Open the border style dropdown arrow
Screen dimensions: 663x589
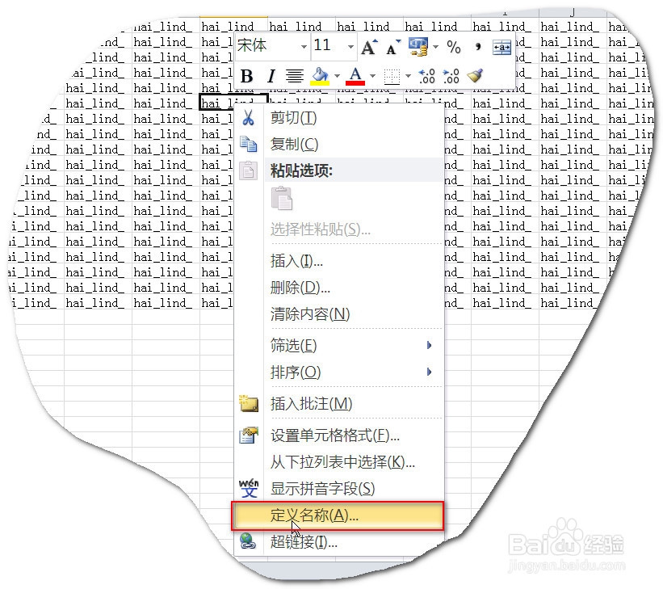(x=409, y=76)
